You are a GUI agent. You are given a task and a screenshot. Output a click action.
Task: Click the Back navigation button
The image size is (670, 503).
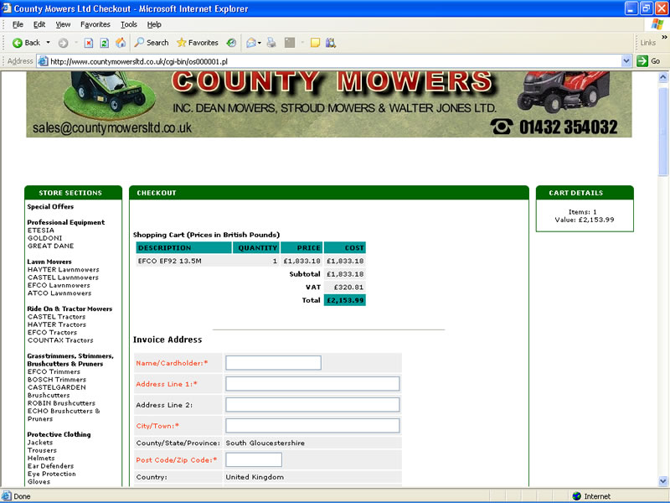coord(26,43)
